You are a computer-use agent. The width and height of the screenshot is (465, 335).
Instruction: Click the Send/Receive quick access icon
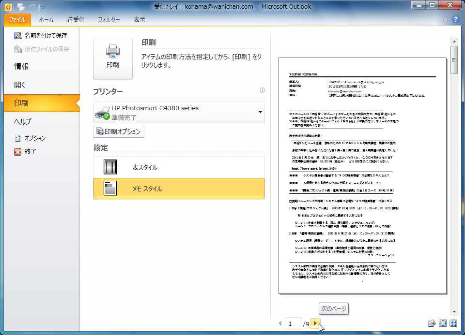pyautogui.click(x=21, y=7)
